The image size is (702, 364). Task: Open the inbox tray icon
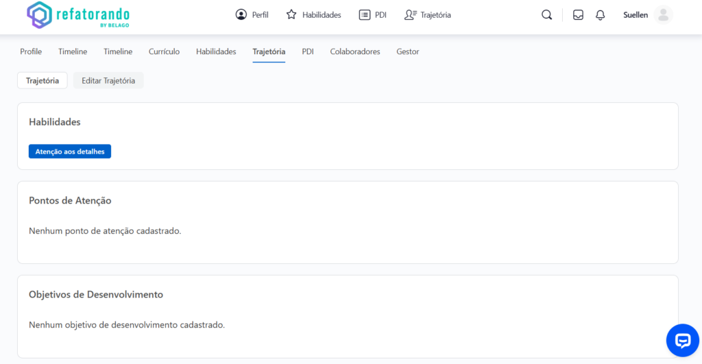tap(578, 15)
